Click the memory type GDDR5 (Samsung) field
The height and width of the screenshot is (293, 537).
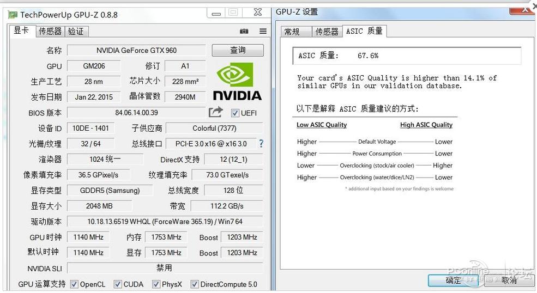point(110,190)
